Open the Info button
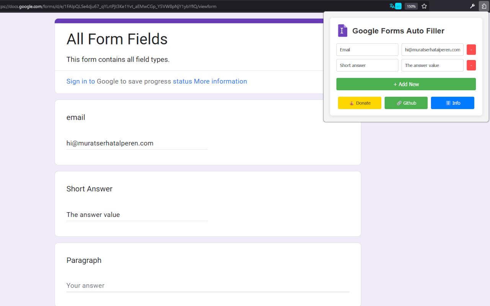 [x=452, y=103]
